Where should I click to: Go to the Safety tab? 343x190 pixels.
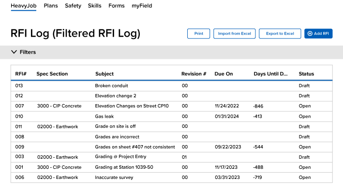73,6
